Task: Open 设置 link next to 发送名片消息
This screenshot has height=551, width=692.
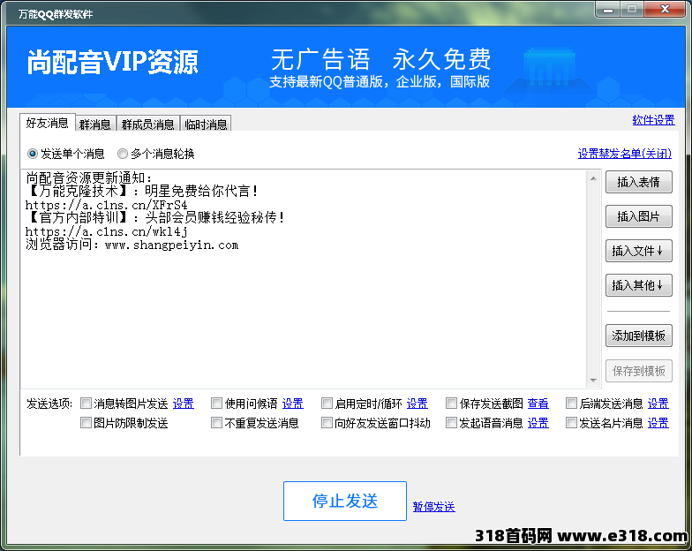Action: [x=658, y=423]
